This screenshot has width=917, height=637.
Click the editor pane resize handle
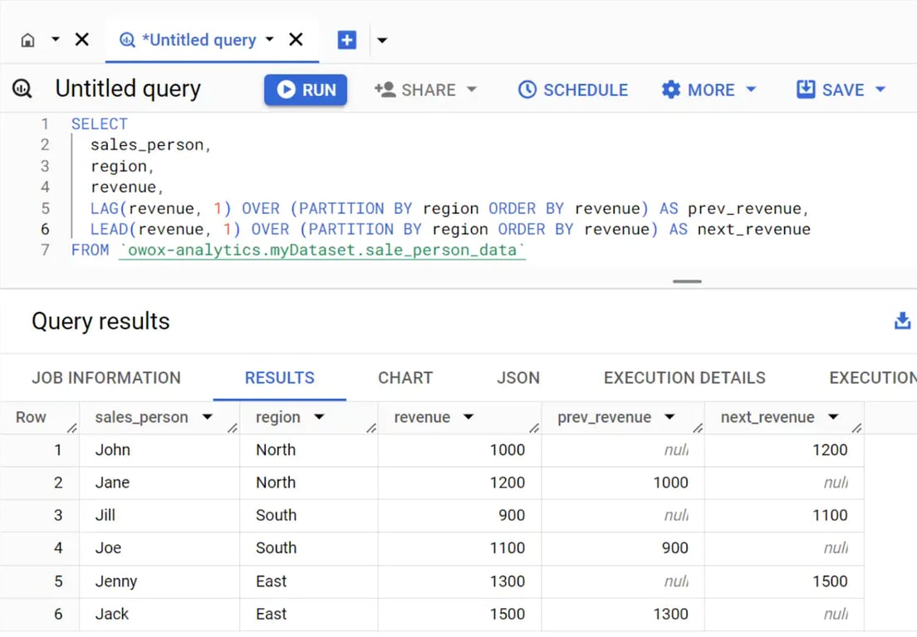(687, 281)
